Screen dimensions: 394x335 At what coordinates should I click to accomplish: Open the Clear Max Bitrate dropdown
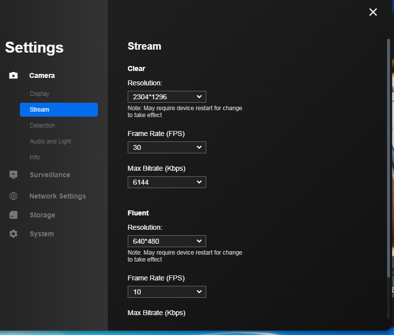point(166,182)
